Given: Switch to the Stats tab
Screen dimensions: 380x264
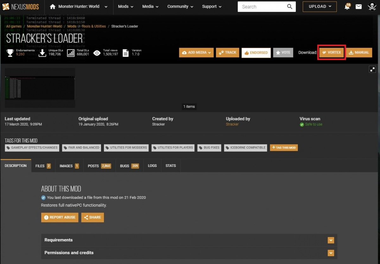Looking at the screenshot, I should tap(171, 166).
